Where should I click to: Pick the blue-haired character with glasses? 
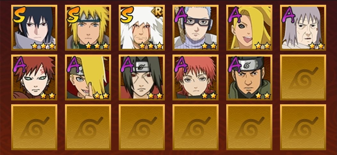(x=195, y=28)
